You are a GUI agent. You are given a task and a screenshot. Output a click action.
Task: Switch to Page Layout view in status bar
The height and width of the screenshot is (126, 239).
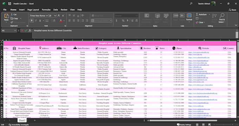point(204,125)
